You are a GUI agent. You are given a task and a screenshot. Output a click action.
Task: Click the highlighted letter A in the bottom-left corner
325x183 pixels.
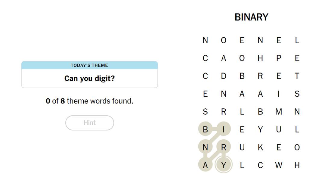click(x=205, y=165)
